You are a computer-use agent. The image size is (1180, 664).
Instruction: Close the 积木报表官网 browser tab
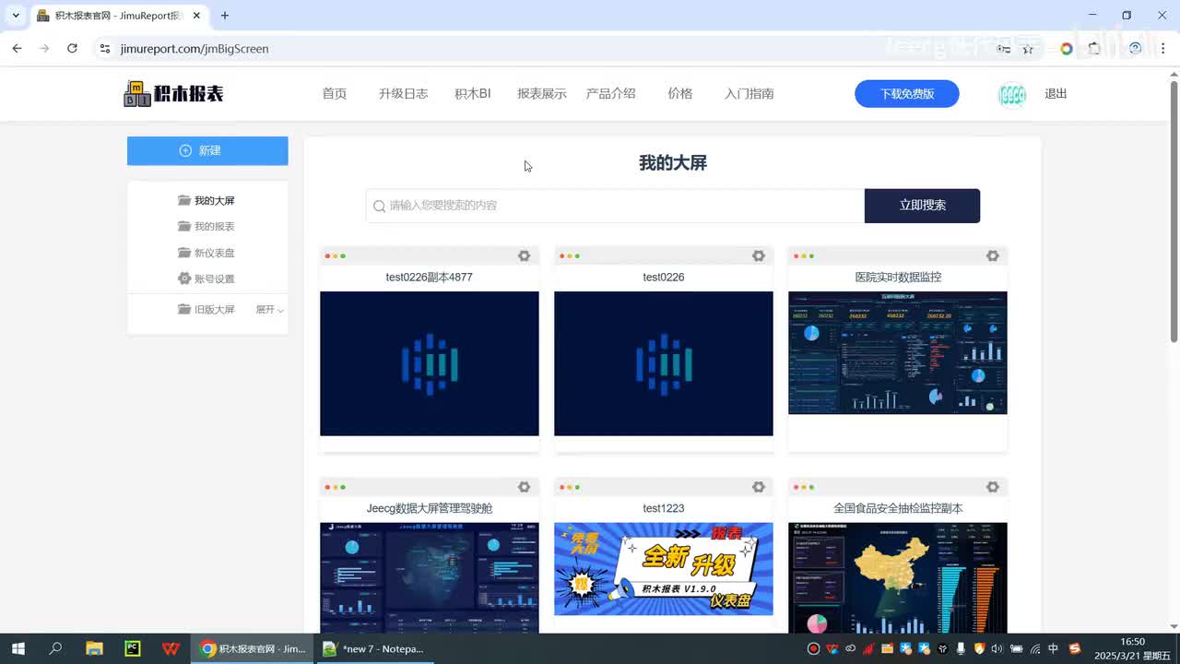[x=196, y=16]
